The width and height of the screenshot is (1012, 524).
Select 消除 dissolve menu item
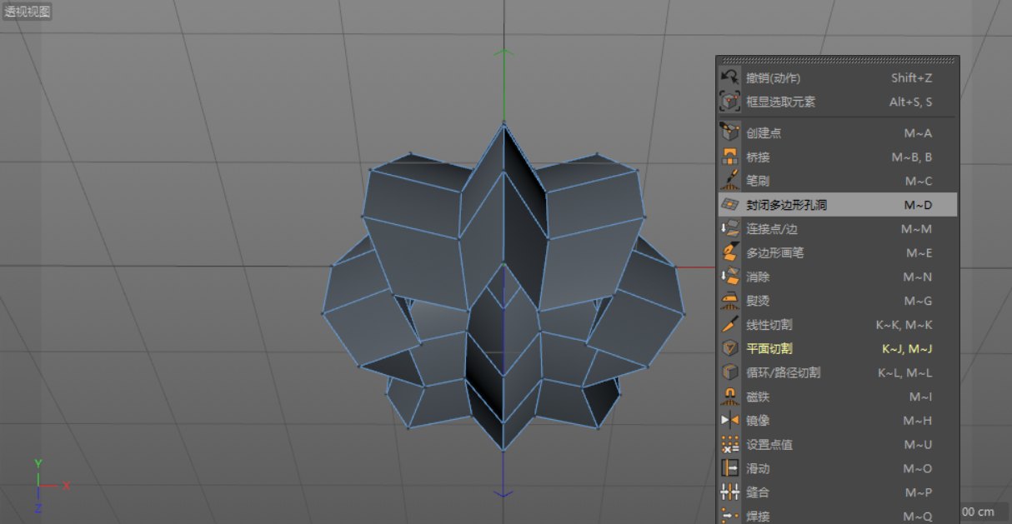coord(758,277)
